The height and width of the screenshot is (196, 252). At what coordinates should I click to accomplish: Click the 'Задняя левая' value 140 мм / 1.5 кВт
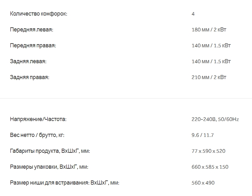[211, 61]
